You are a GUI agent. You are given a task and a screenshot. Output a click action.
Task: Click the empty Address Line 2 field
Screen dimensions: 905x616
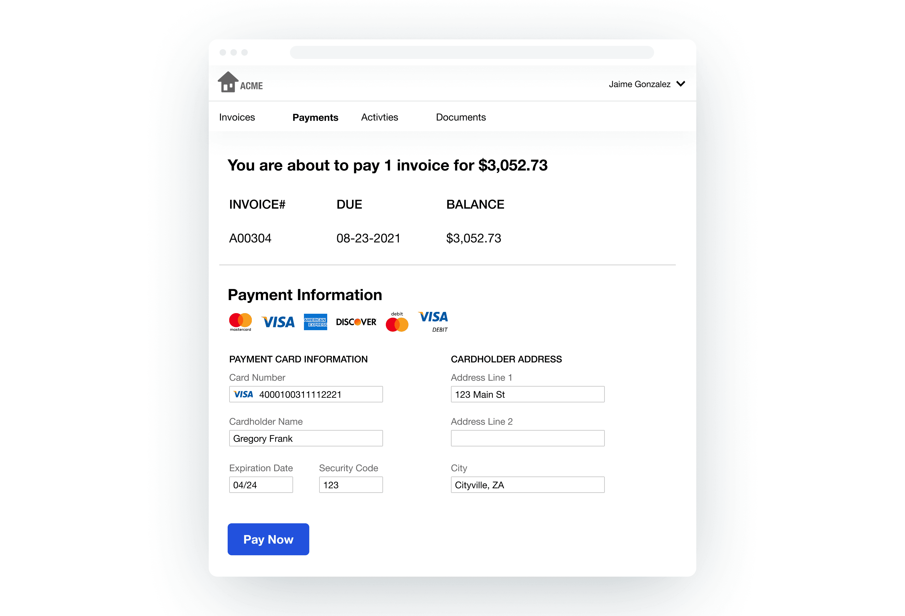pyautogui.click(x=528, y=439)
